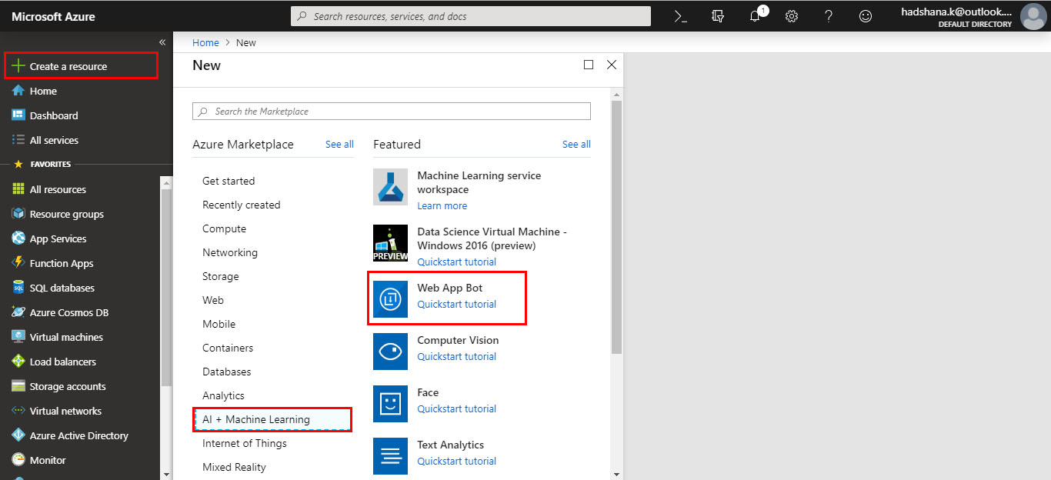Screen dimensions: 1051x480
Task: Click the New blade vertical scrollbar
Action: [616, 227]
